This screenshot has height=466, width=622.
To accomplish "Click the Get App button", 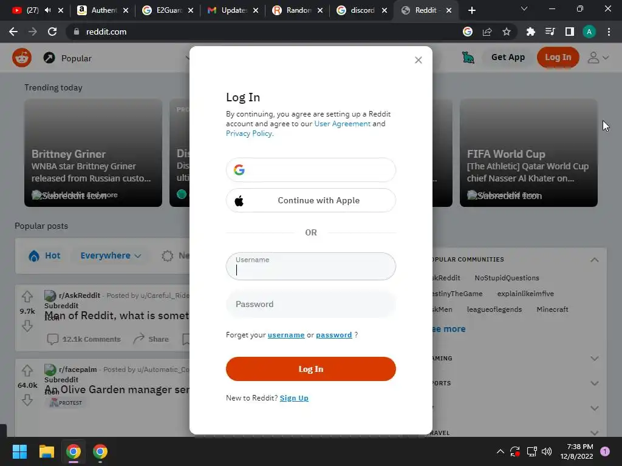I will coord(508,58).
